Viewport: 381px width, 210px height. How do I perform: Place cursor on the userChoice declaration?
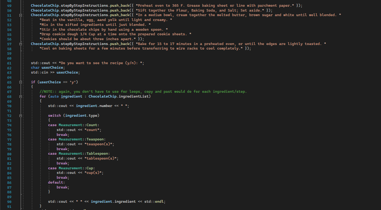(52, 67)
